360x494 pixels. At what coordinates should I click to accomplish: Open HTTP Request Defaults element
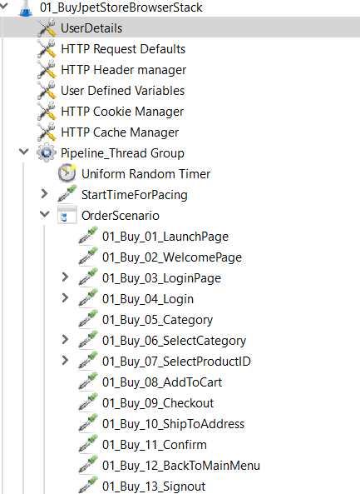(123, 49)
